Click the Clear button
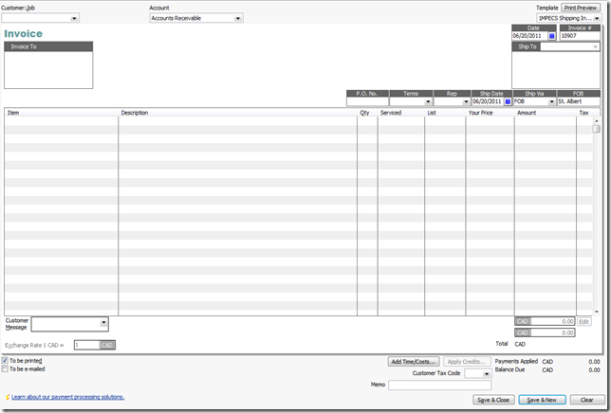The width and height of the screenshot is (611, 413). [x=587, y=400]
